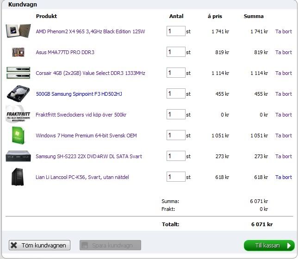This screenshot has height=259, width=298.
Task: Click the Windows 7 box thumbnail
Action: pos(18,136)
